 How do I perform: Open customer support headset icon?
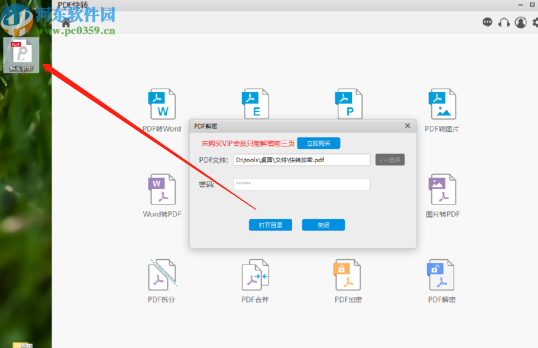point(504,22)
